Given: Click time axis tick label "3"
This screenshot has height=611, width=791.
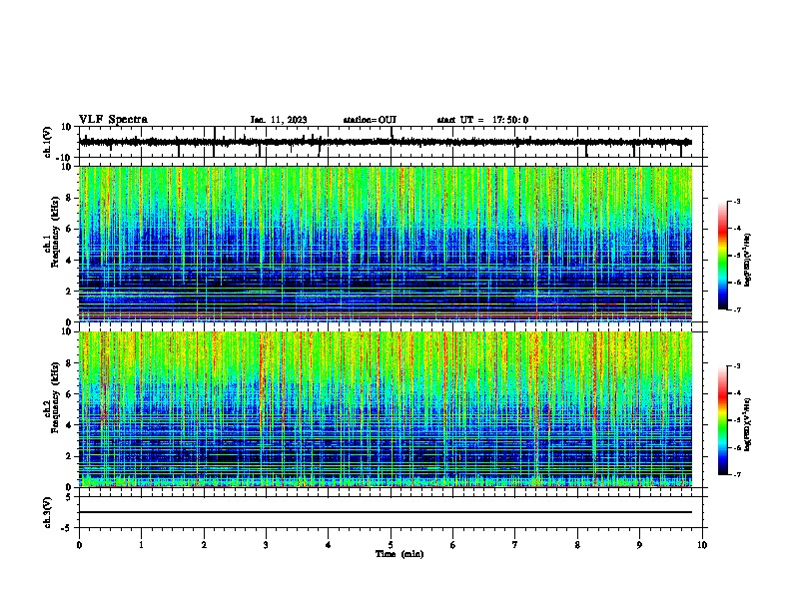Looking at the screenshot, I should tap(266, 545).
